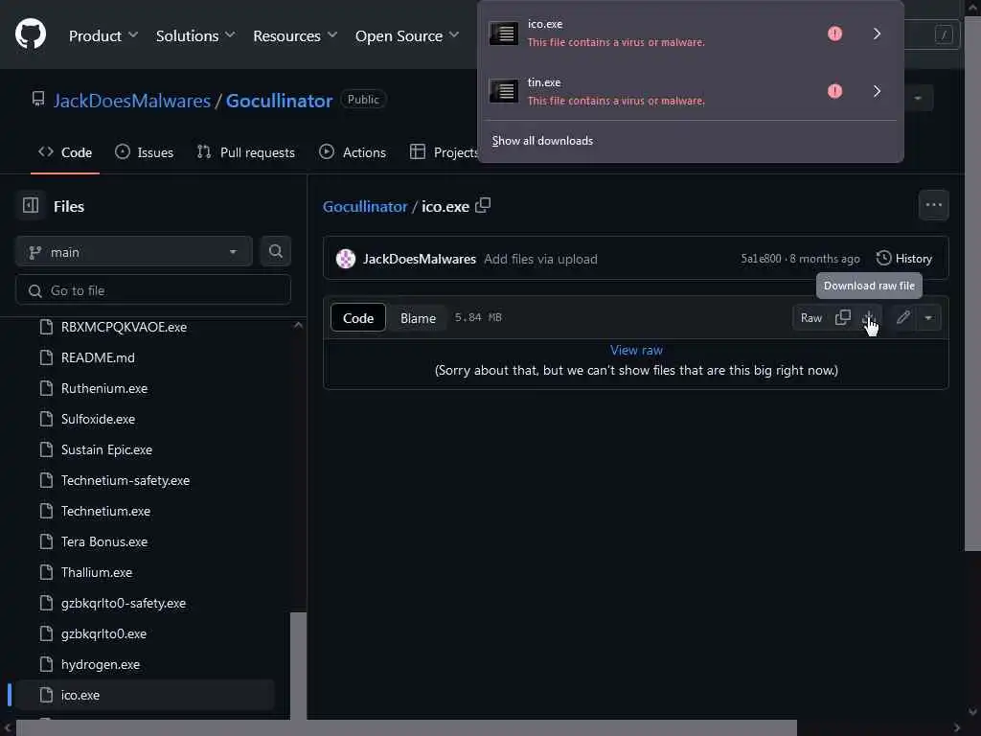981x736 pixels.
Task: Expand the Open Source menu
Action: pyautogui.click(x=406, y=35)
